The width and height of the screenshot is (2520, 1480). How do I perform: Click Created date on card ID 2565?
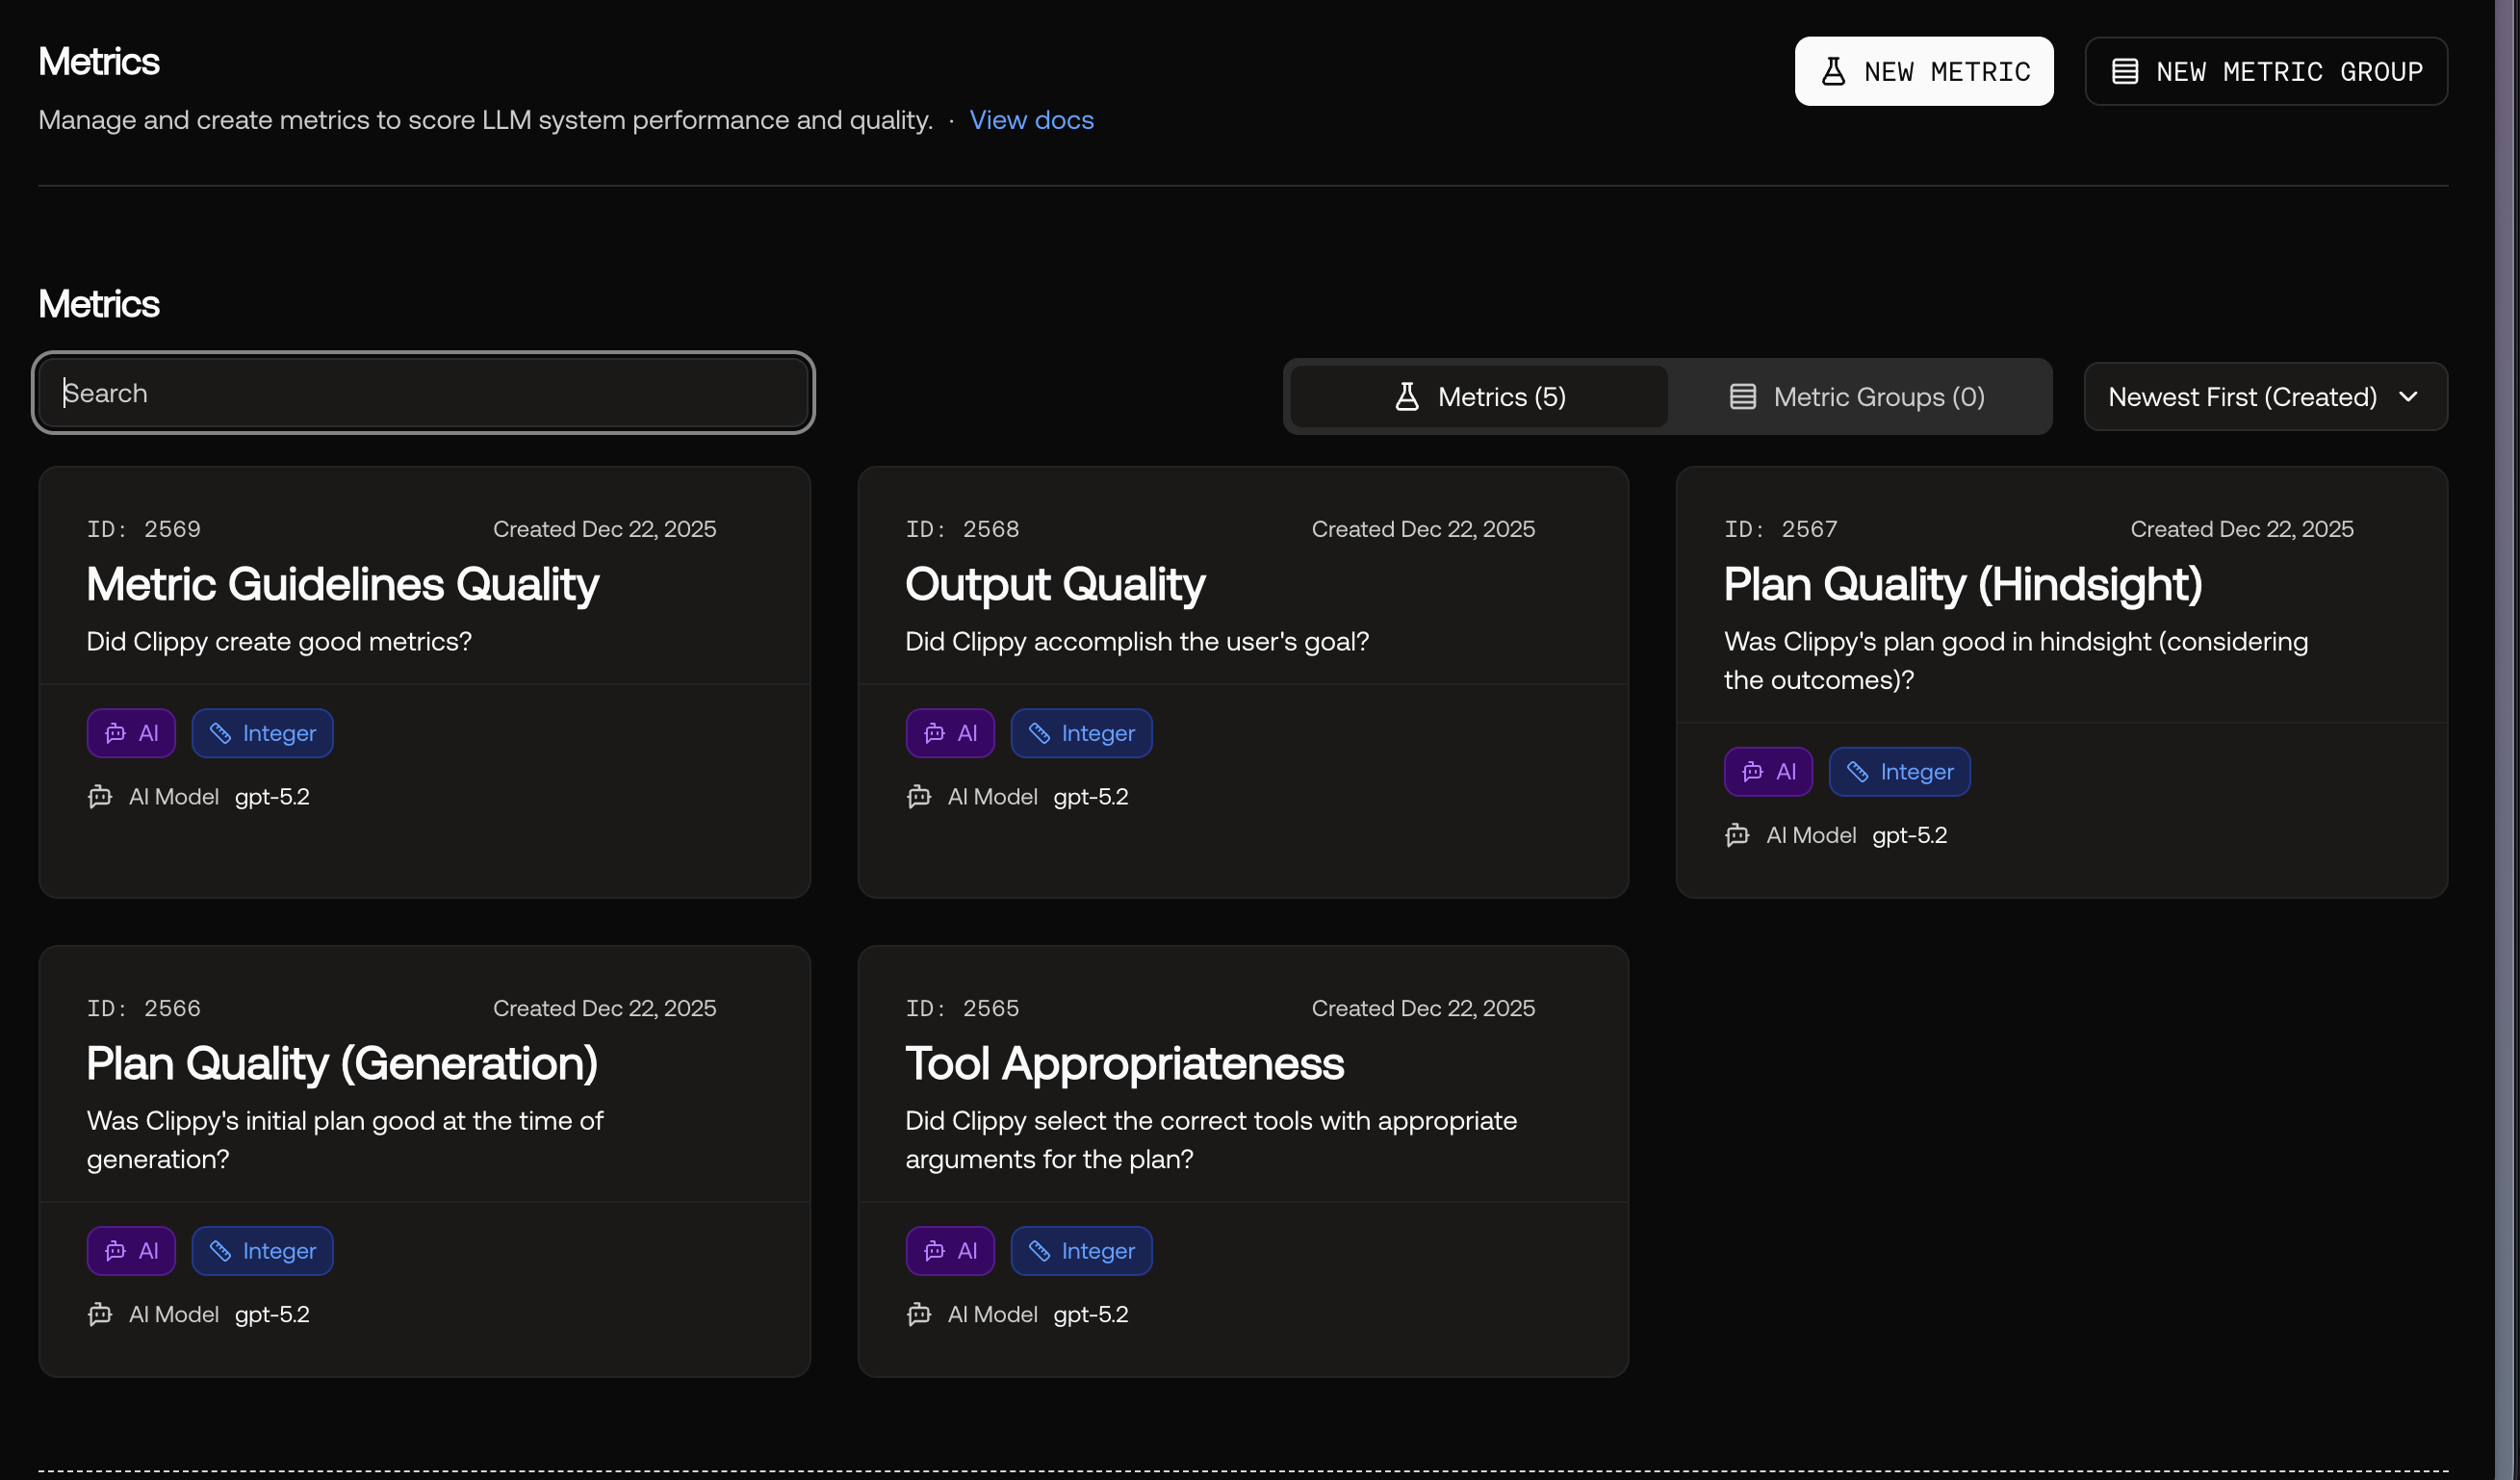(x=1423, y=1008)
